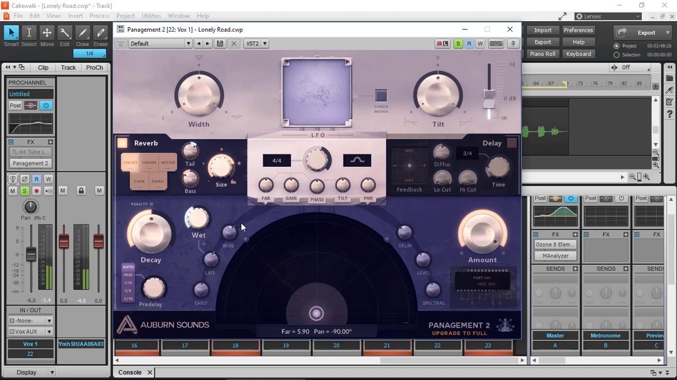This screenshot has width=677, height=380.
Task: Save the Panagement plugin preset
Action: click(x=220, y=43)
